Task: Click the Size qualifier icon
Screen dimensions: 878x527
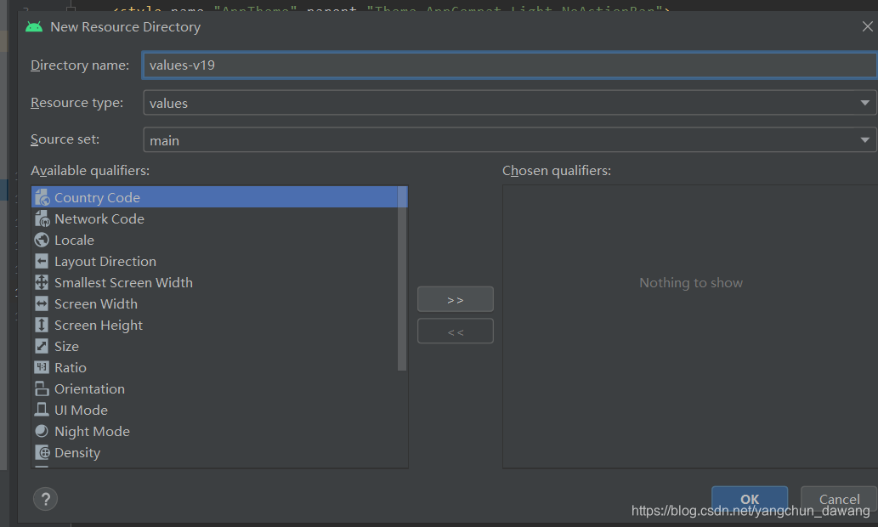Action: pyautogui.click(x=42, y=347)
